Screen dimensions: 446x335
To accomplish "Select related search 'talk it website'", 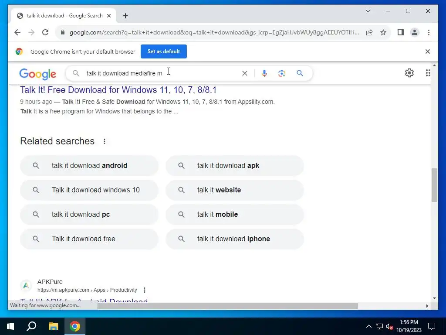I will [x=235, y=190].
